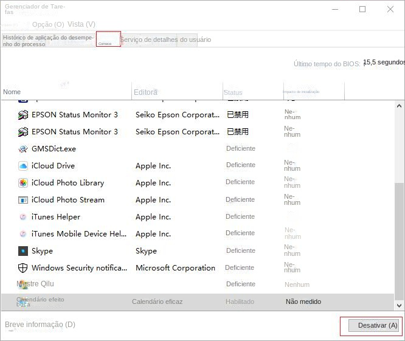Click the Calendário eficaz publisher cell

click(157, 301)
